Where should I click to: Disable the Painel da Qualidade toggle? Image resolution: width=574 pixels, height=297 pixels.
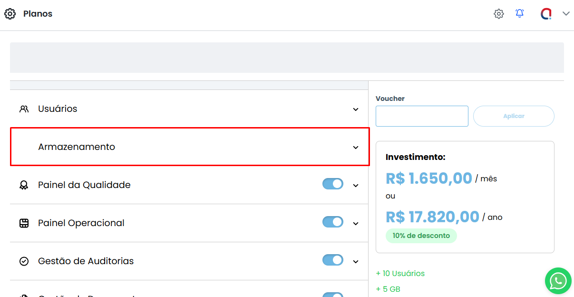[333, 184]
